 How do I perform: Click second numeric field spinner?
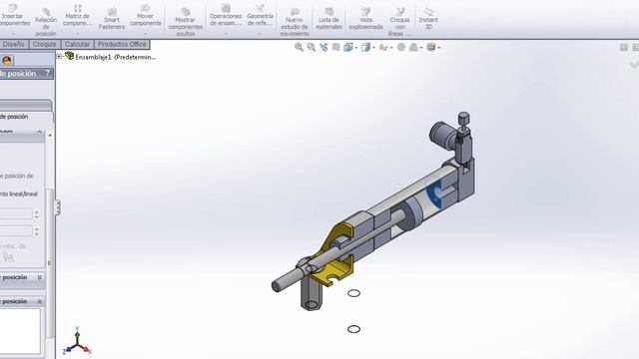[37, 231]
